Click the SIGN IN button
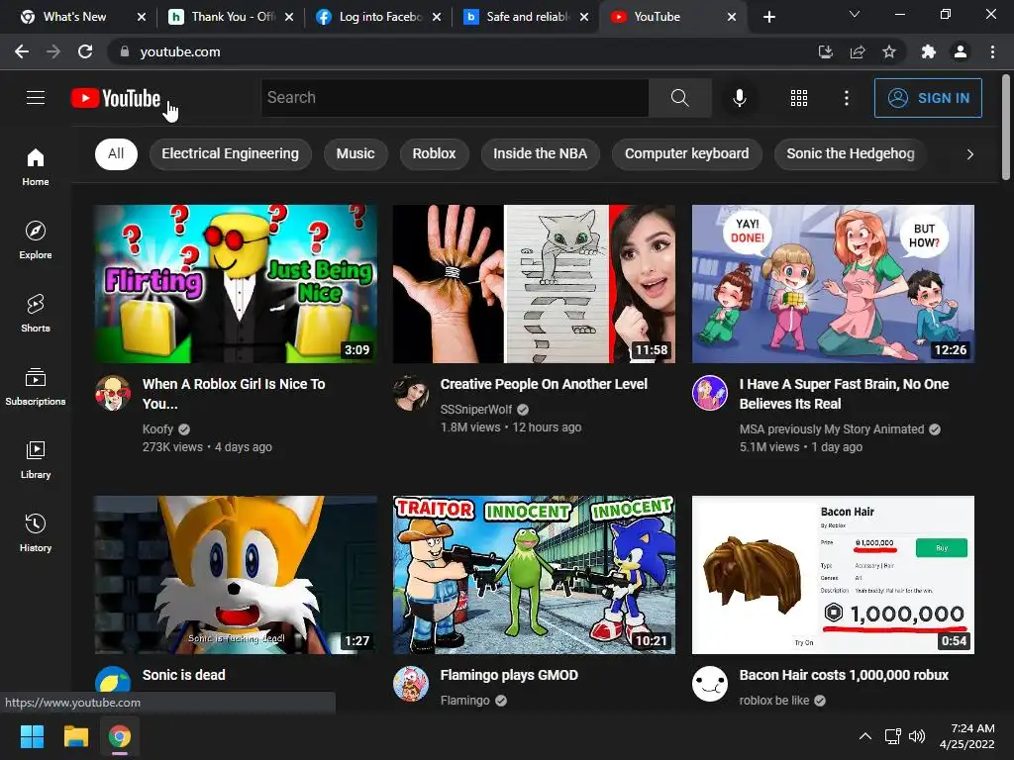This screenshot has height=760, width=1014. 928,98
